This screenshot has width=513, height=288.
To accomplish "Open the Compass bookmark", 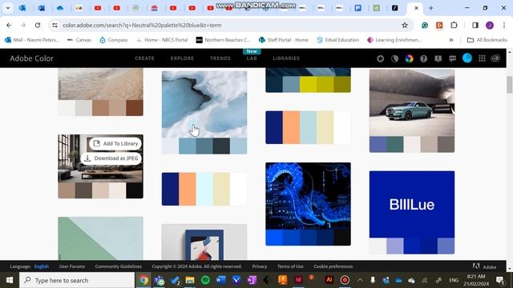I will (114, 40).
